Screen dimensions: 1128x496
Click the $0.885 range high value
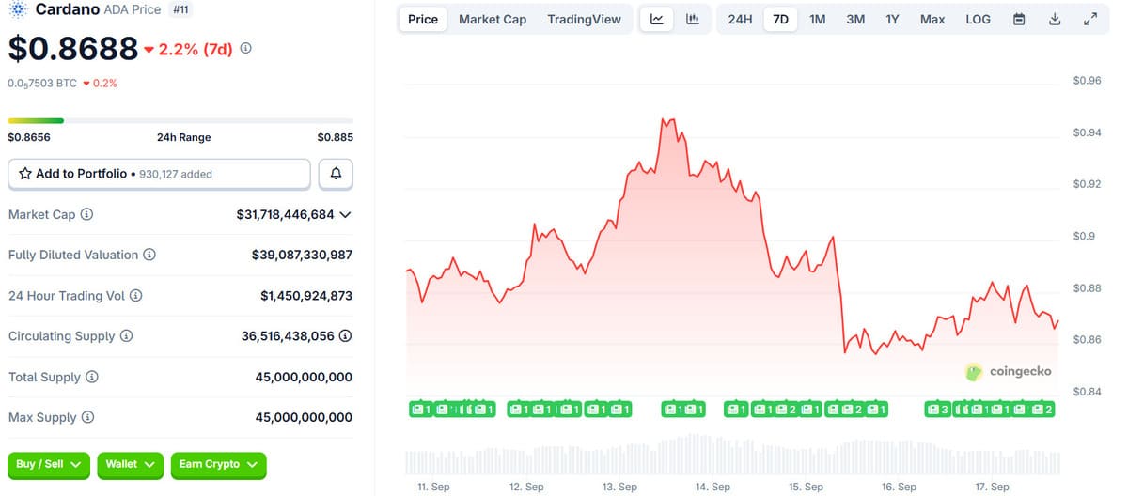pyautogui.click(x=335, y=137)
